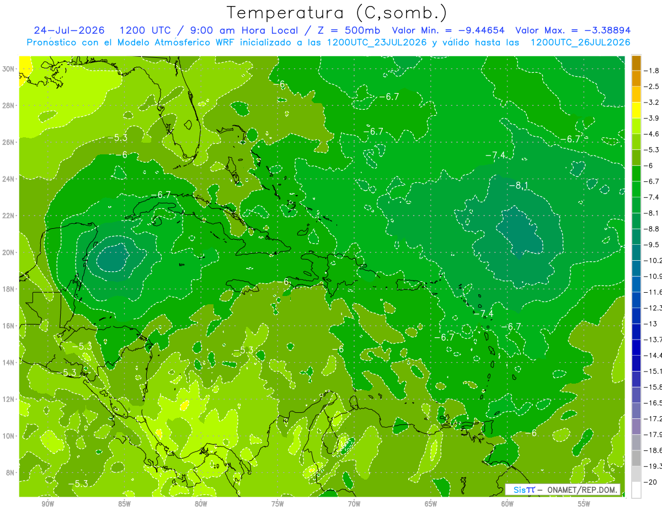
Task: Click the 85W longitude axis label
Action: click(x=124, y=504)
